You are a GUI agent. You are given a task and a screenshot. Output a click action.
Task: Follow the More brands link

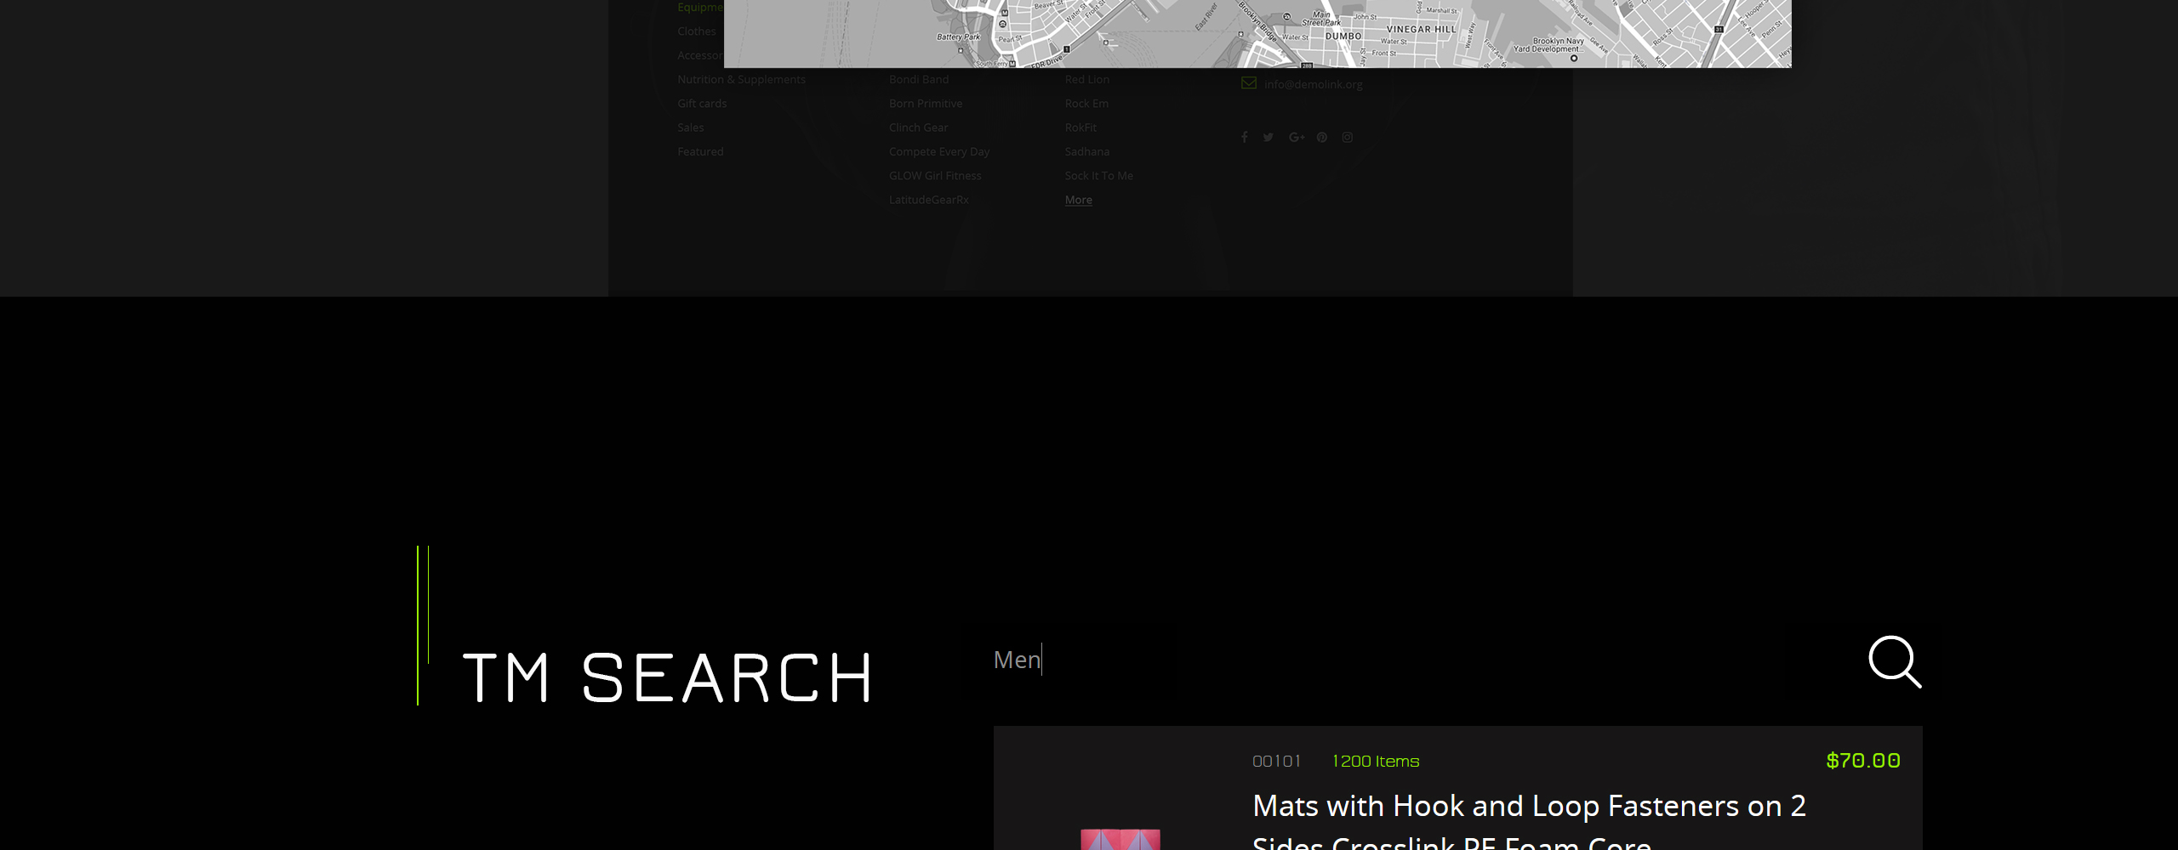click(x=1078, y=200)
